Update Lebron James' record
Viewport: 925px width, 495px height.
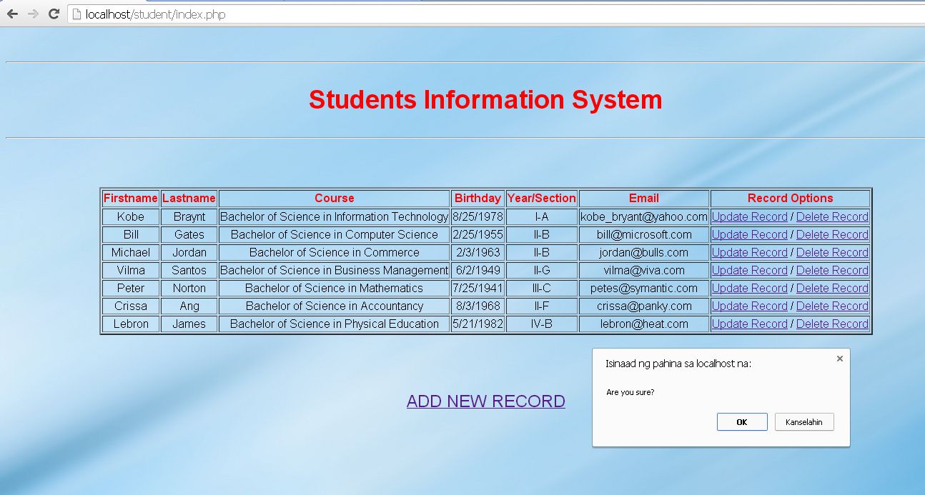click(749, 324)
